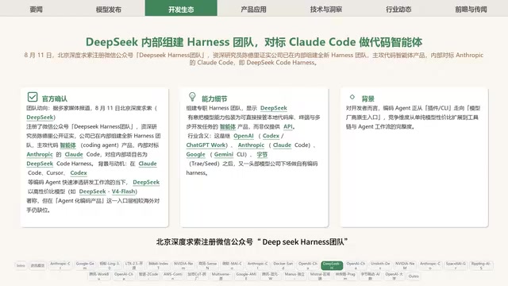
Task: Click the Gemini link
Action: click(224, 154)
